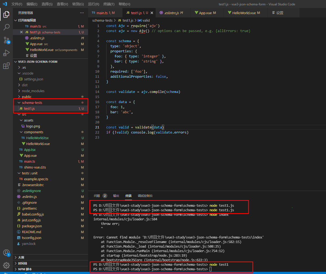
Task: Switch to the 问题 panel tab
Action: (x=97, y=196)
